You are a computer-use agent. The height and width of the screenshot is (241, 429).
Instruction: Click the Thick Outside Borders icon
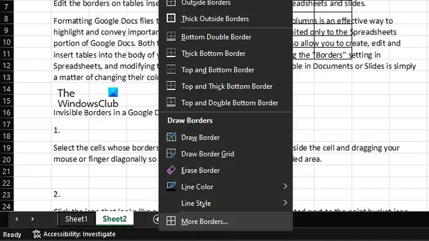(171, 18)
